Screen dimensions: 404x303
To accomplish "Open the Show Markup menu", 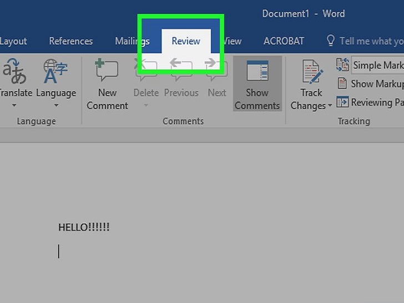I will click(371, 83).
